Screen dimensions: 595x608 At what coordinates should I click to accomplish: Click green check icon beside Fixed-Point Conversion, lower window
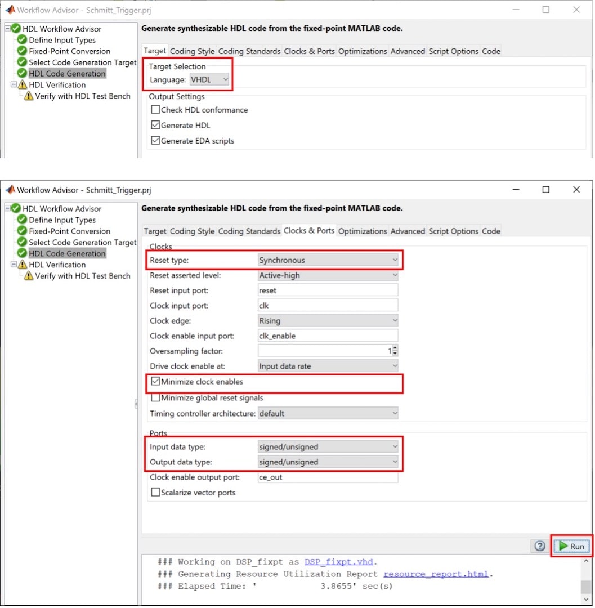click(x=23, y=231)
